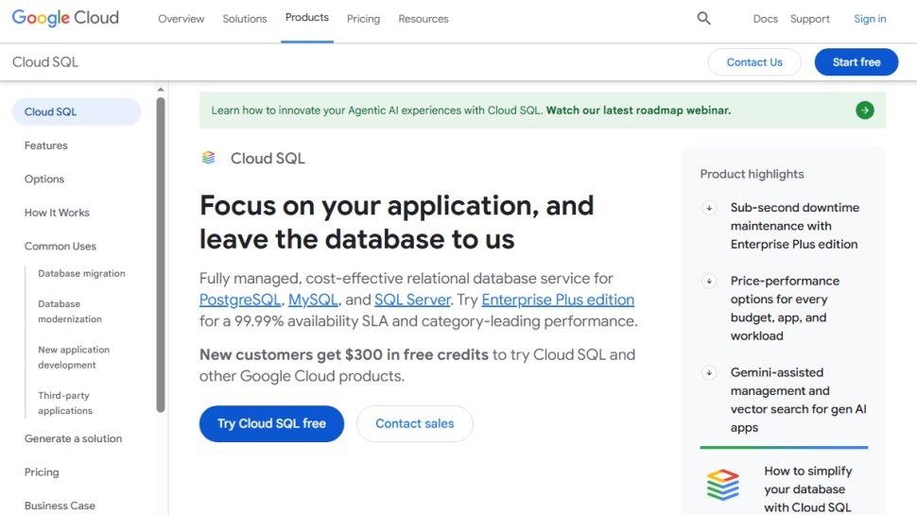The height and width of the screenshot is (515, 917).
Task: Open the Products navigation tab
Action: point(307,18)
